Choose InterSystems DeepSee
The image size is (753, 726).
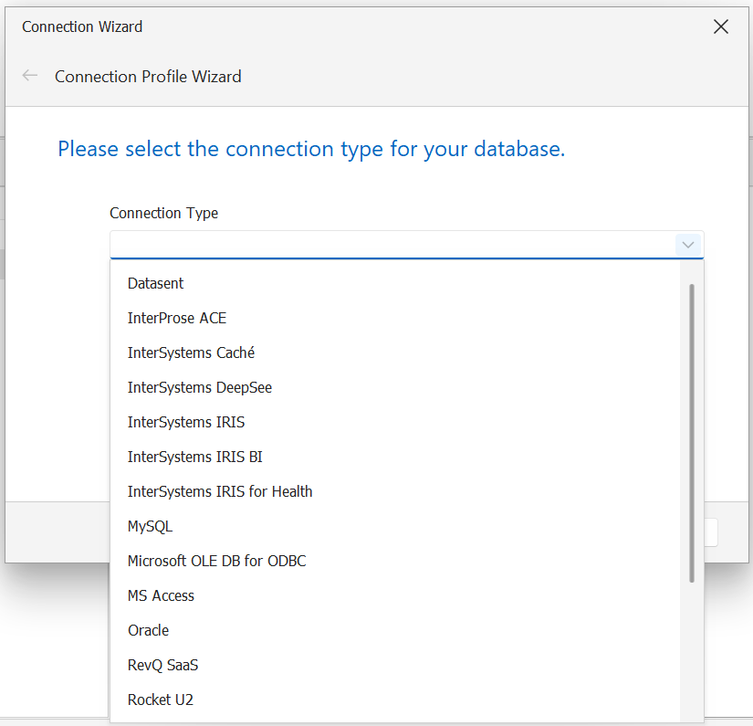[200, 387]
